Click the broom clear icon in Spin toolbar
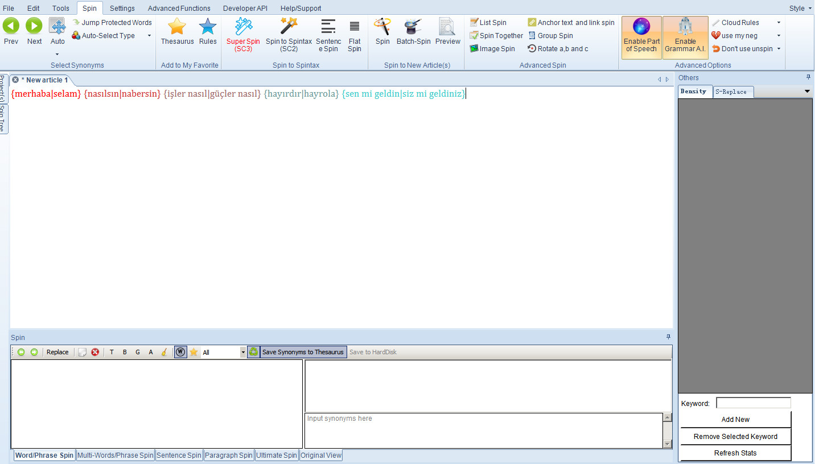This screenshot has height=464, width=815. coord(164,352)
